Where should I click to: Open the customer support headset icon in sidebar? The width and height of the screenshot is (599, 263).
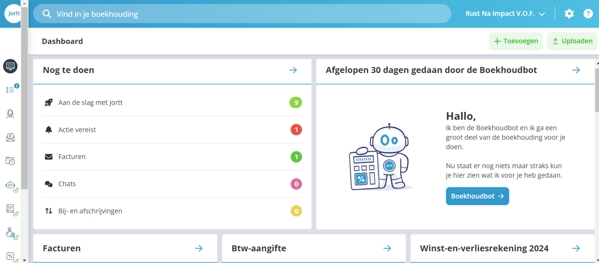pyautogui.click(x=10, y=113)
